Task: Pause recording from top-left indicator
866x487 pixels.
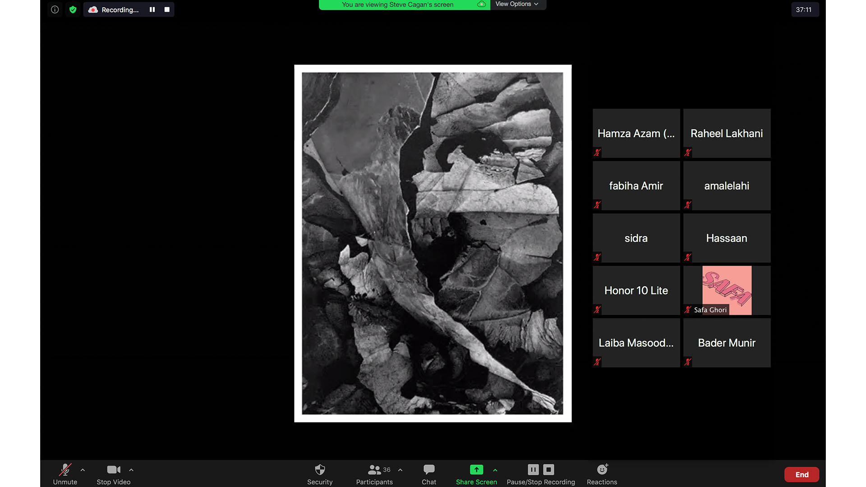Action: pos(152,9)
